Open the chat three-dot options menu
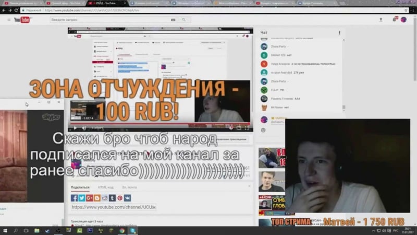Image resolution: width=417 pixels, height=235 pixels. (x=340, y=32)
